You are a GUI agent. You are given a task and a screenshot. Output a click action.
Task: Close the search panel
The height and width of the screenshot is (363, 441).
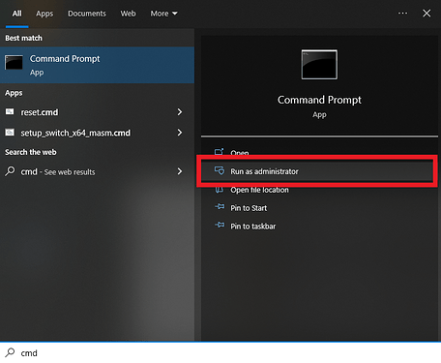point(426,14)
